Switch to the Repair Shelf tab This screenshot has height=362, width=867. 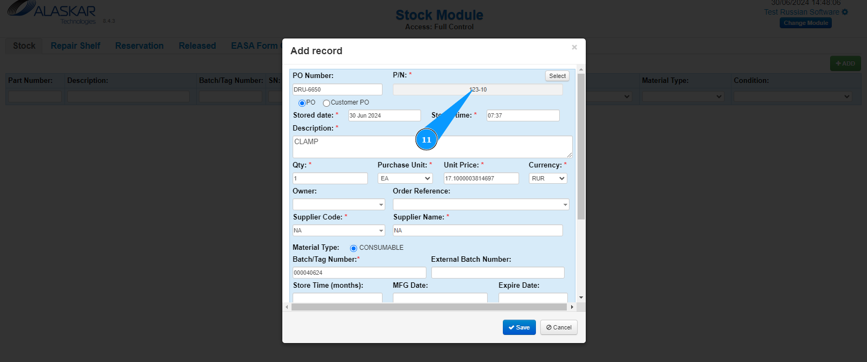75,46
